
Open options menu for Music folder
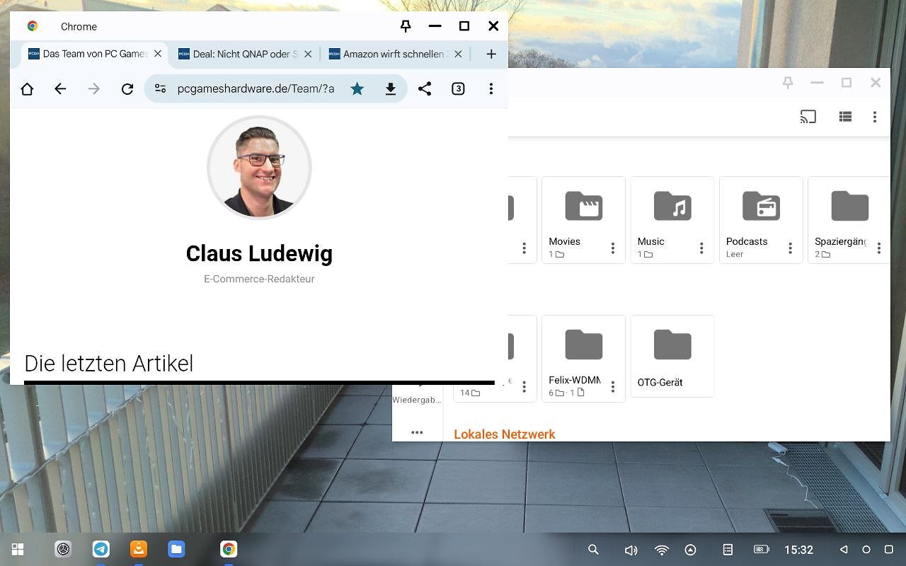tap(701, 248)
